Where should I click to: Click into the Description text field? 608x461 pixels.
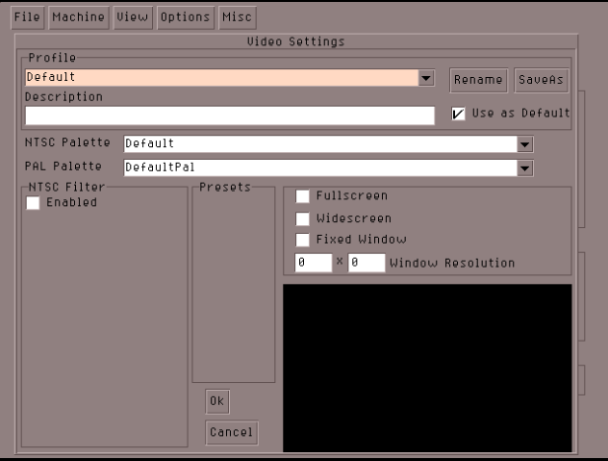click(230, 115)
